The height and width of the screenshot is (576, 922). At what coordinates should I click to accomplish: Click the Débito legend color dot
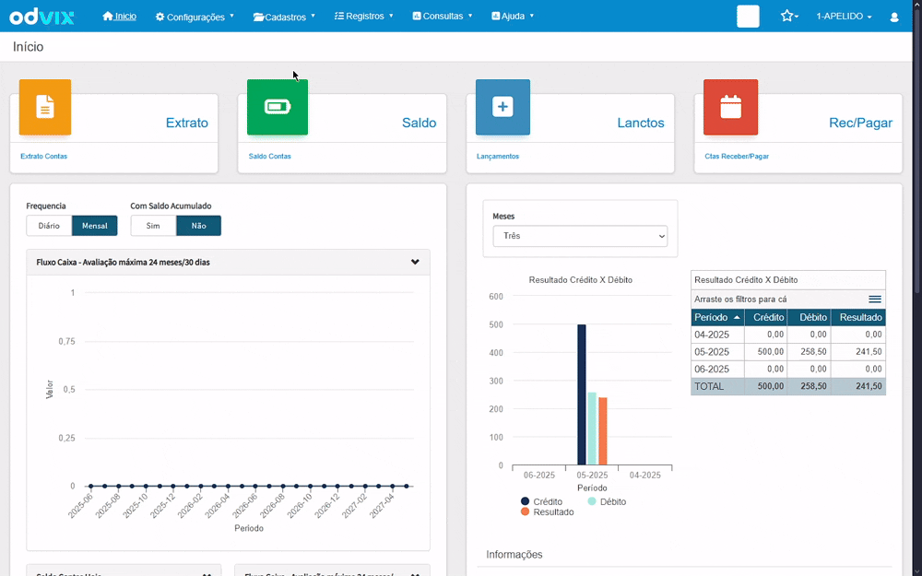click(x=592, y=501)
